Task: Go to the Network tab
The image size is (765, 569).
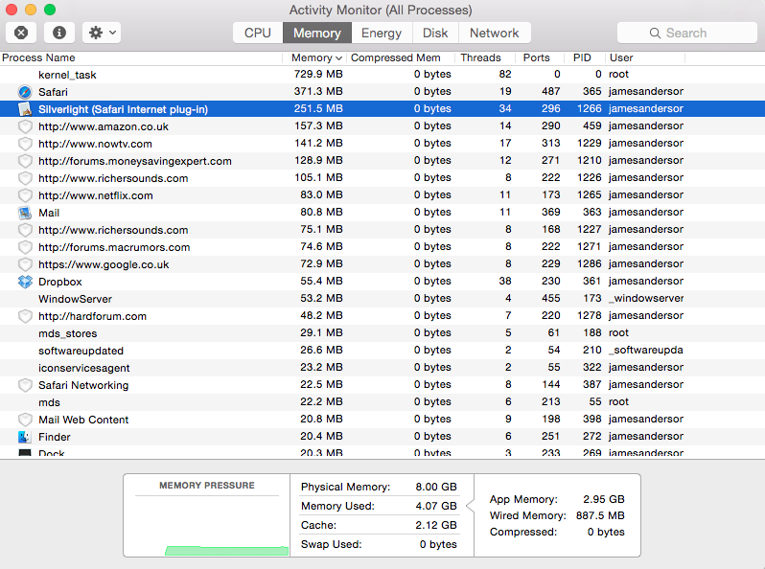Action: pos(495,33)
